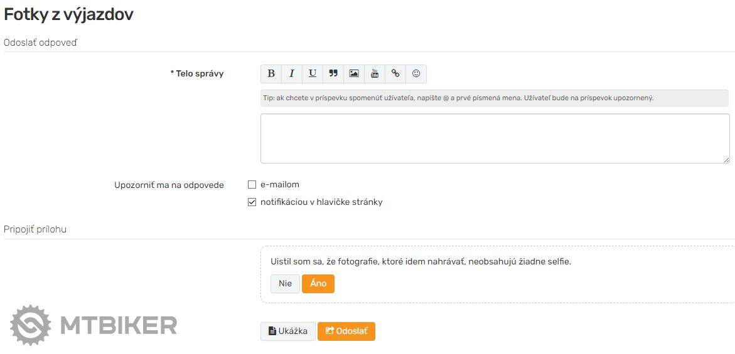Open the emoji smiley picker
The width and height of the screenshot is (735, 354).
pyautogui.click(x=416, y=74)
